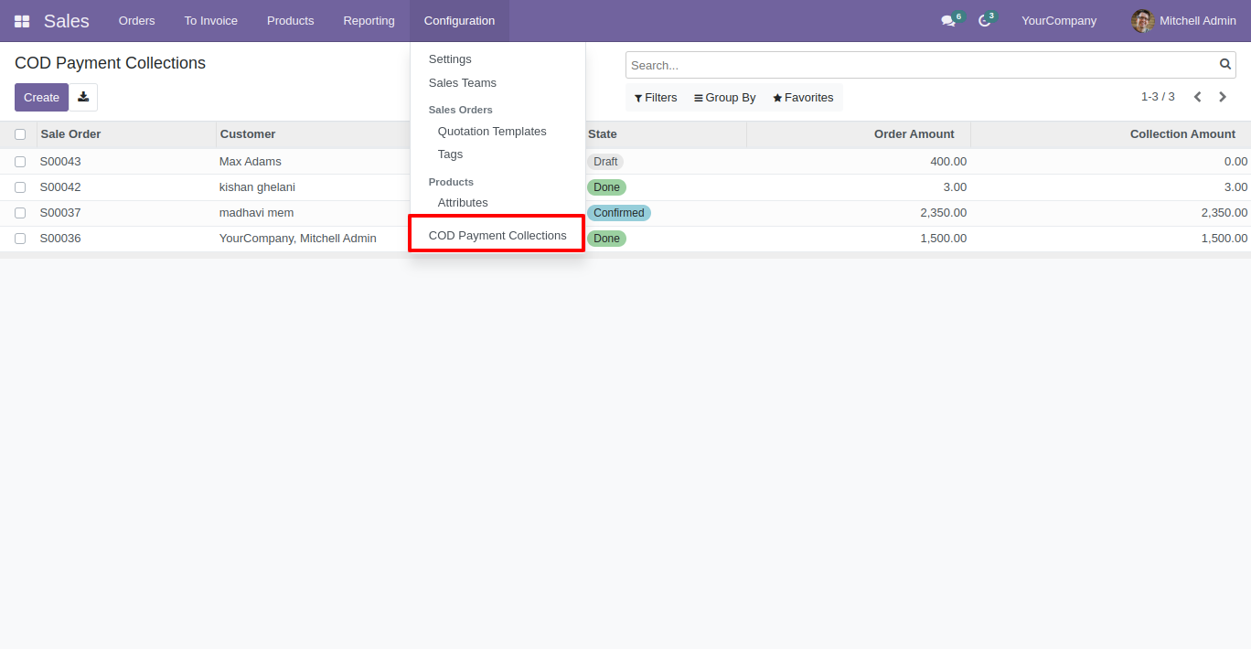Click the Draft state badge
1251x649 pixels.
coord(605,162)
